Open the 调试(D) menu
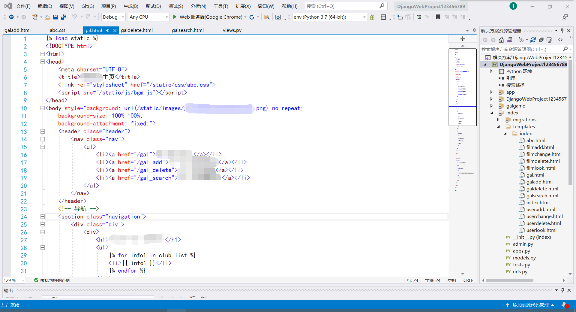This screenshot has height=312, width=576. pyautogui.click(x=153, y=6)
